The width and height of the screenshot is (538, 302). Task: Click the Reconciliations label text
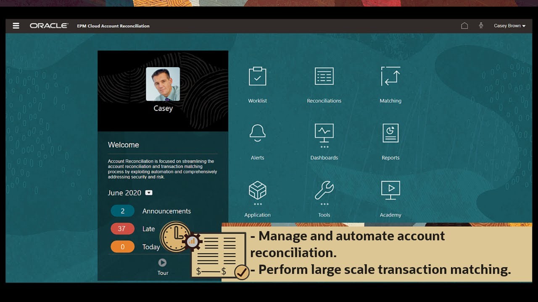tap(324, 101)
